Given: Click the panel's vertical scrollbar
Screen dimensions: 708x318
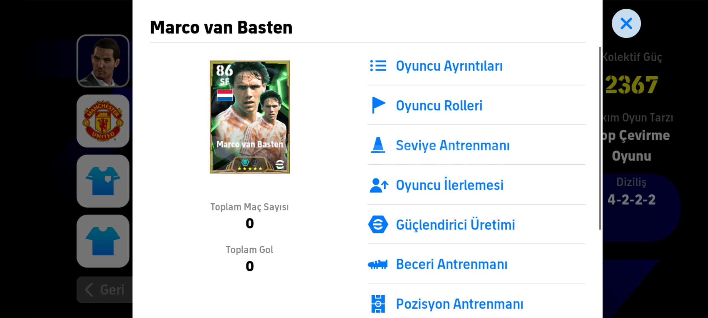Looking at the screenshot, I should tap(599, 138).
